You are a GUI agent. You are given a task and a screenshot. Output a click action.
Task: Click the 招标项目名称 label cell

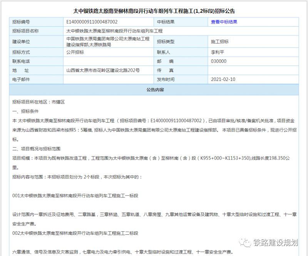point(36,31)
